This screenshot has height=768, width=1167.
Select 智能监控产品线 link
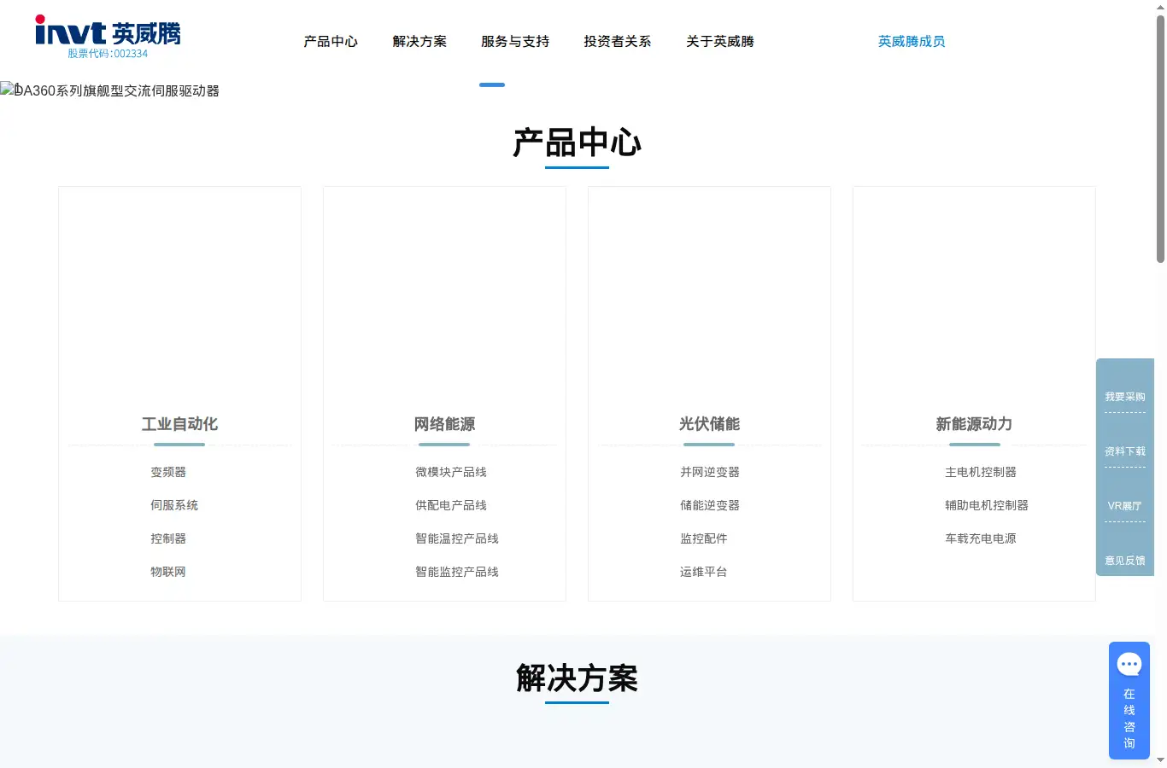point(457,572)
